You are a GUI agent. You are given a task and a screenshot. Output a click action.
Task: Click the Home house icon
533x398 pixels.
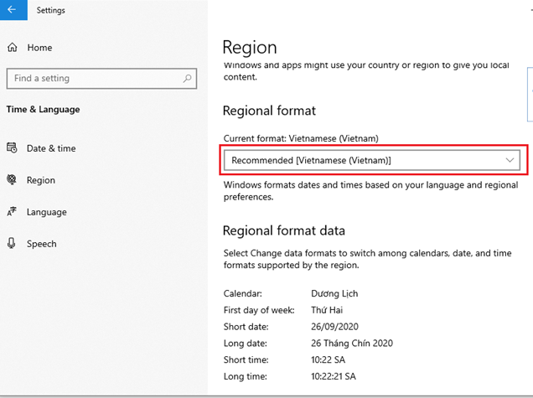coord(13,49)
